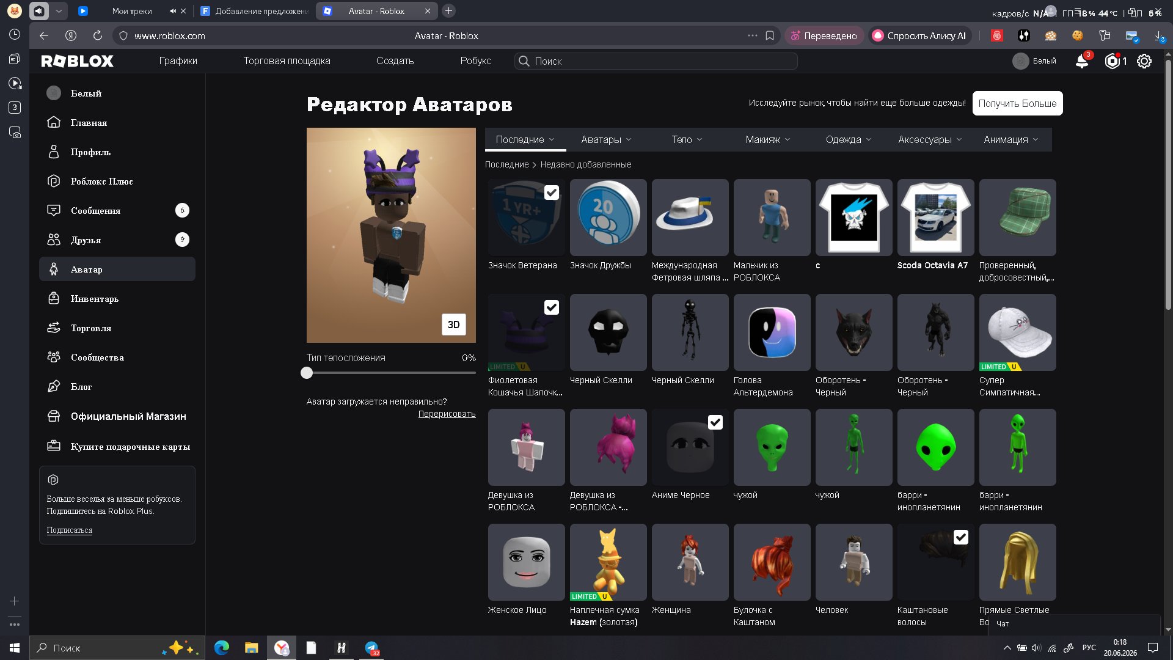Bookmark the page icon in address bar
The image size is (1173, 660).
pos(770,36)
